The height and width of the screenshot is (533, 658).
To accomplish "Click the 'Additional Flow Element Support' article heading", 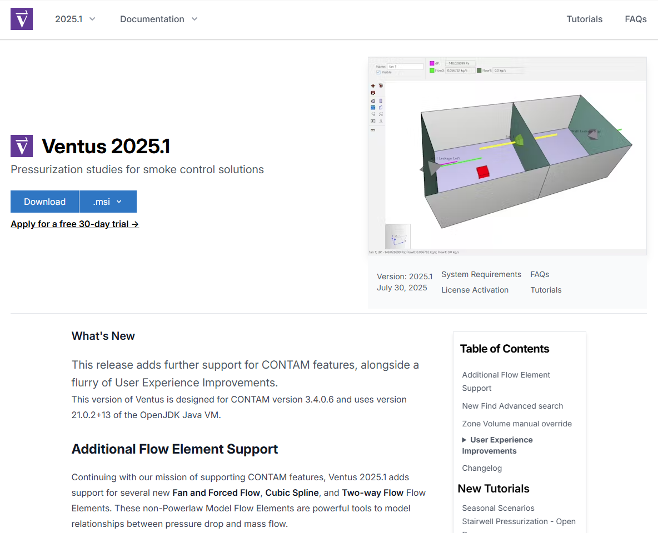I will (x=175, y=449).
